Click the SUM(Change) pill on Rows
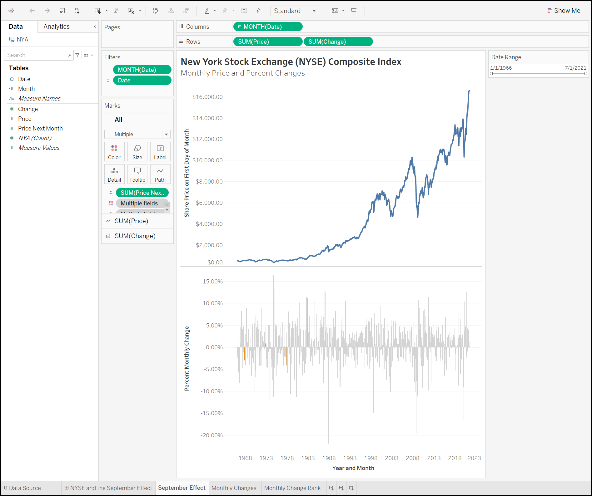The image size is (592, 496). coord(338,42)
